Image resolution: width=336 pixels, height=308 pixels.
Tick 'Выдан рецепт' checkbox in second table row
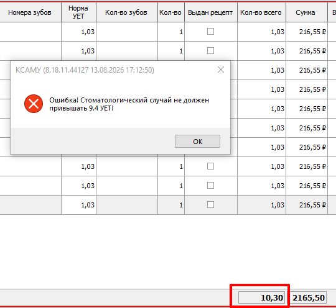pos(210,51)
